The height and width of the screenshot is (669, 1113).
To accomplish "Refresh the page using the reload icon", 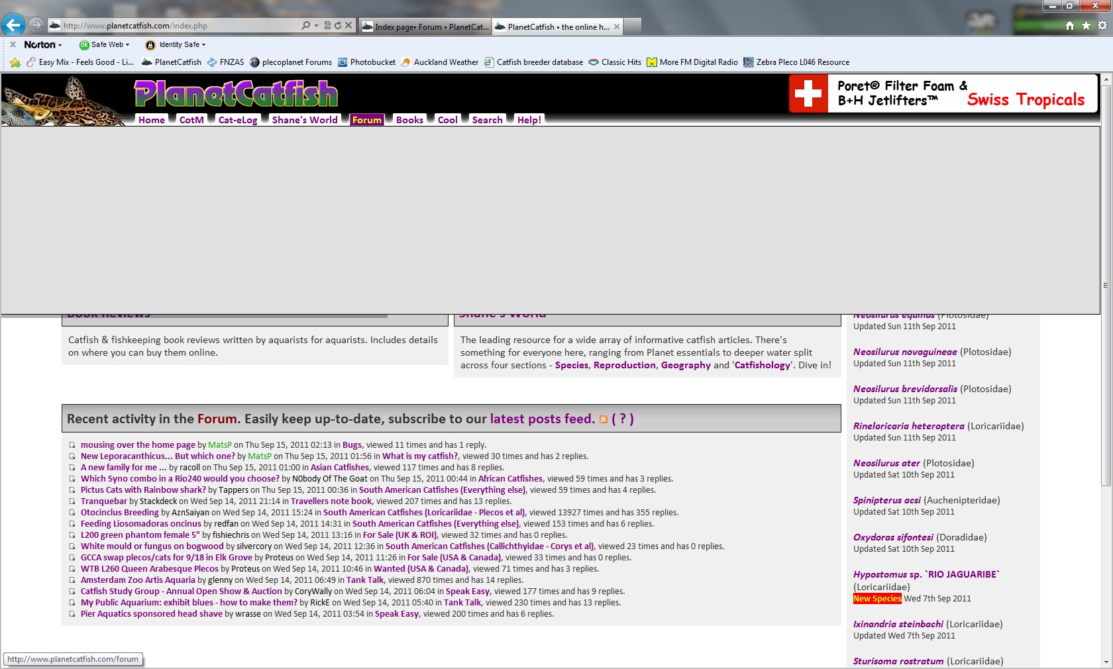I will (x=338, y=26).
